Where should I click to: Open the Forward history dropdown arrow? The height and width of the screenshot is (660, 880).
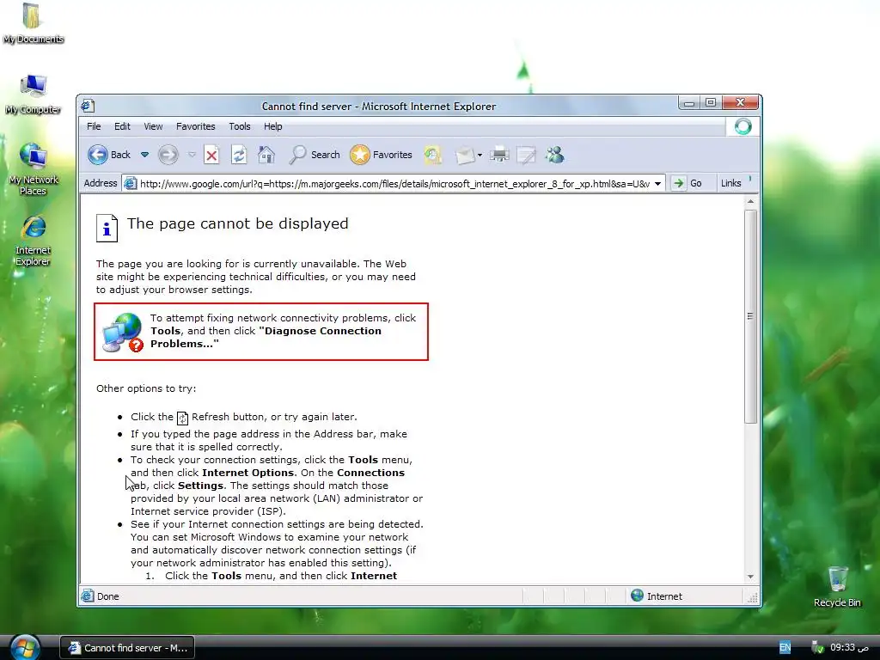click(192, 155)
